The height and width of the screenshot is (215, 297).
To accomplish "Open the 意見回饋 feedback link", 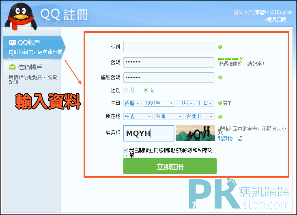I will 277,19.
